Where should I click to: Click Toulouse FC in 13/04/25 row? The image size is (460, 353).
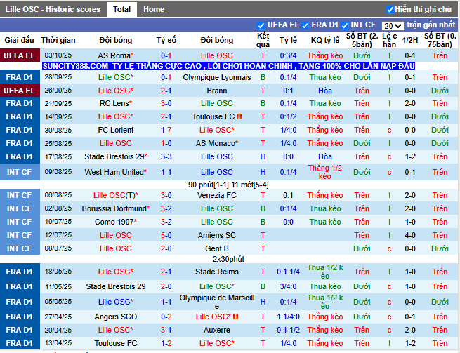116,343
